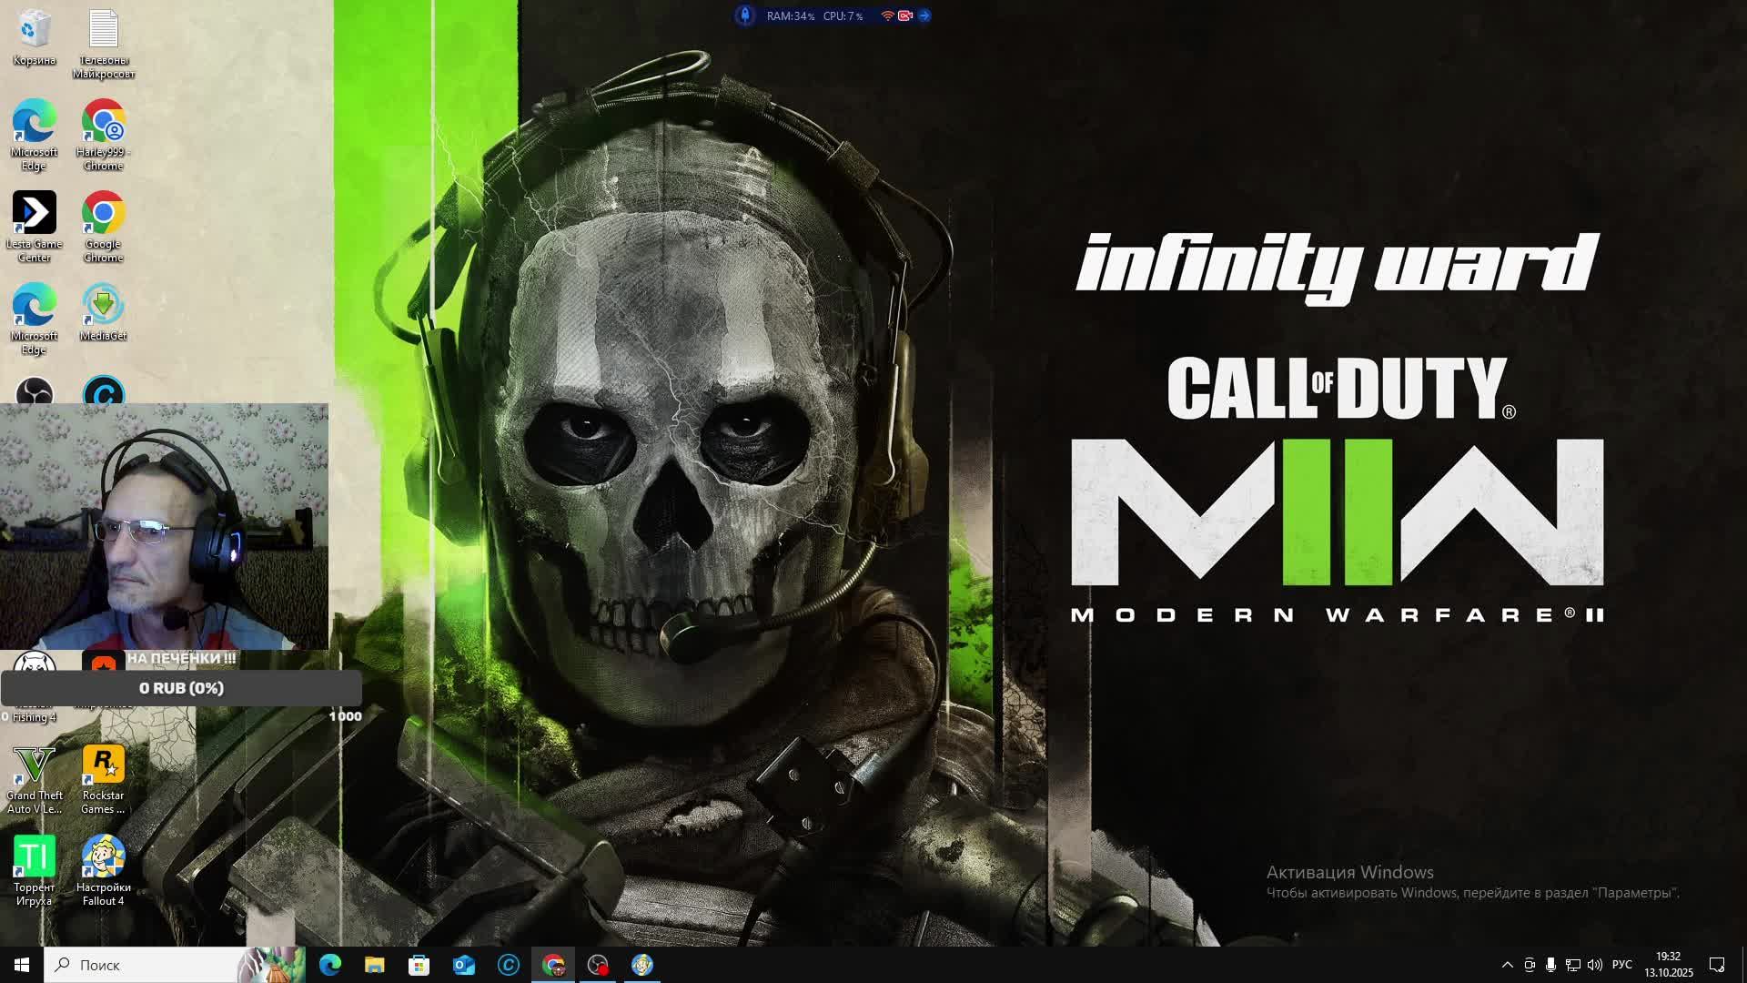Open Outlook from the taskbar
Screen dimensions: 1747x983
[x=463, y=965]
